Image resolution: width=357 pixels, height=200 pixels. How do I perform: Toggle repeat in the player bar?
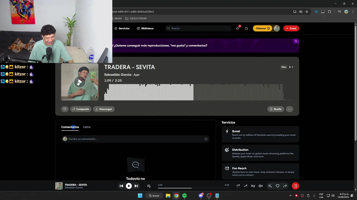238,186
